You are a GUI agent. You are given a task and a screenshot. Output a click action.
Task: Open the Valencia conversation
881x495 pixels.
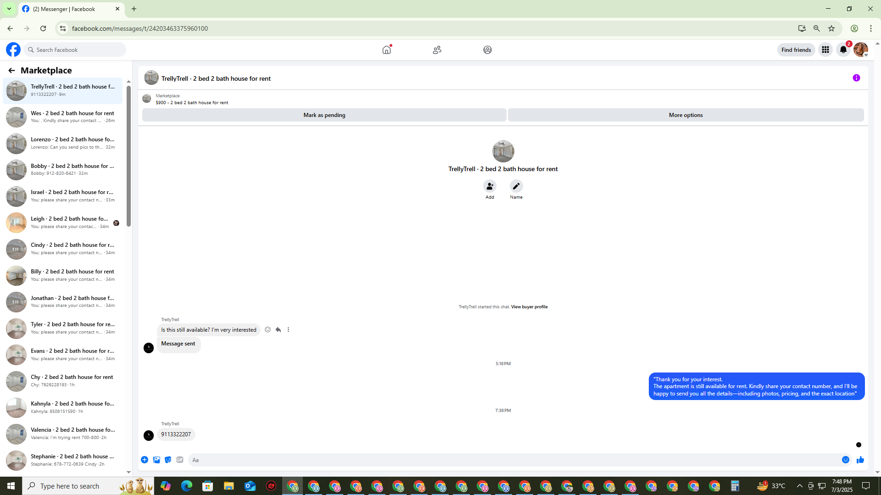63,434
